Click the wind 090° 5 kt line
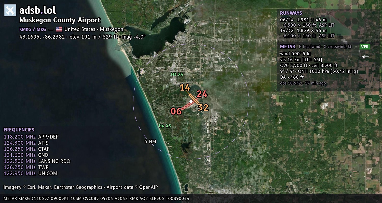 (295, 54)
